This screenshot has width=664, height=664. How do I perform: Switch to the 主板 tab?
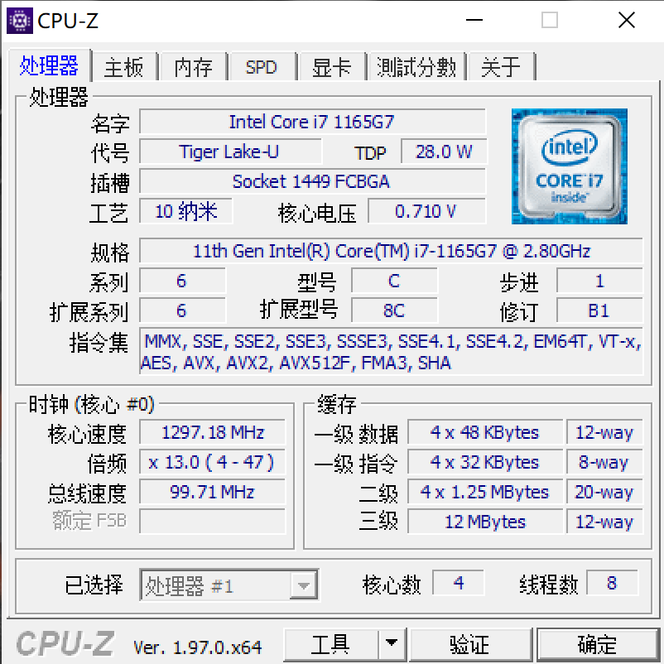pyautogui.click(x=124, y=67)
